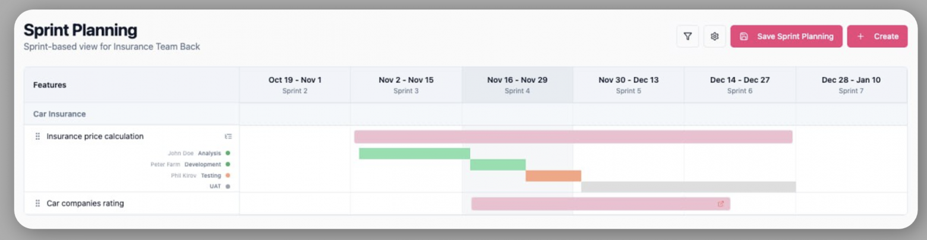Click drag handle beside Car companies rating
This screenshot has height=240, width=927.
point(37,203)
